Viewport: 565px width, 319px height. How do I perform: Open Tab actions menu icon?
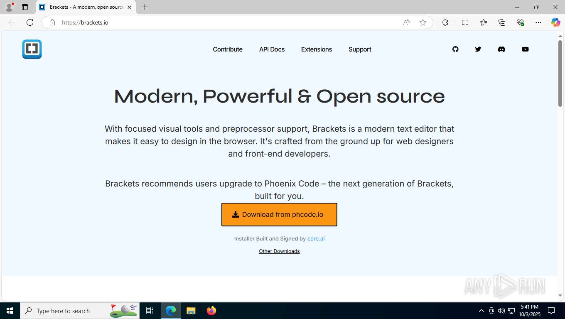click(25, 7)
